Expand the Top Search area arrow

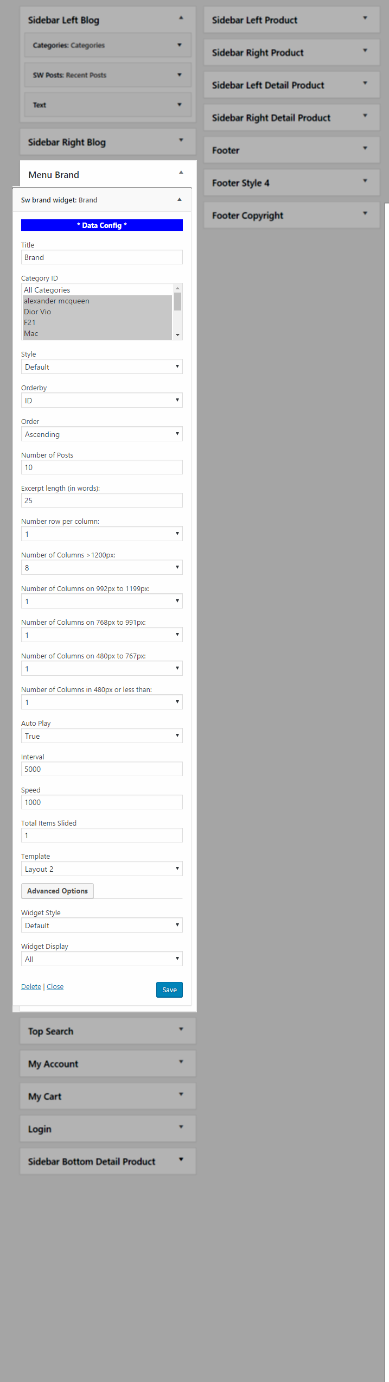181,1029
